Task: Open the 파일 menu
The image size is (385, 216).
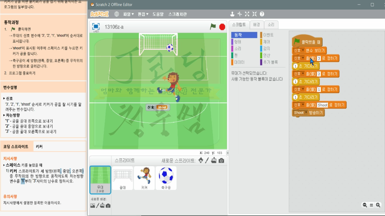Action: (x=128, y=14)
